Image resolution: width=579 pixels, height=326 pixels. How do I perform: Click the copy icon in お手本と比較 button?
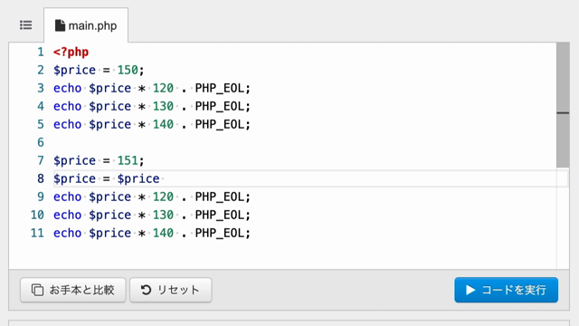(37, 290)
